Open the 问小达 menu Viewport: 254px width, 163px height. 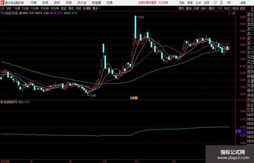pyautogui.click(x=82, y=3)
